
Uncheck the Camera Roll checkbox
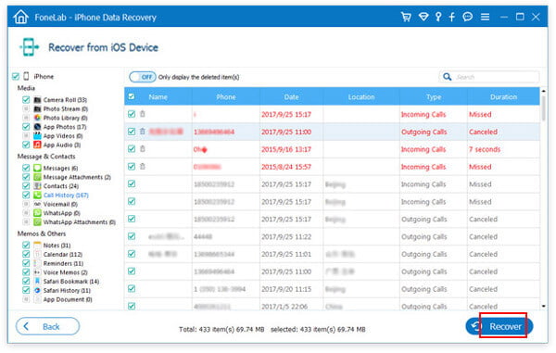click(26, 99)
